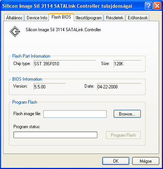Click the Silicon Image controller device icon
This screenshot has width=163, height=169.
click(x=15, y=32)
